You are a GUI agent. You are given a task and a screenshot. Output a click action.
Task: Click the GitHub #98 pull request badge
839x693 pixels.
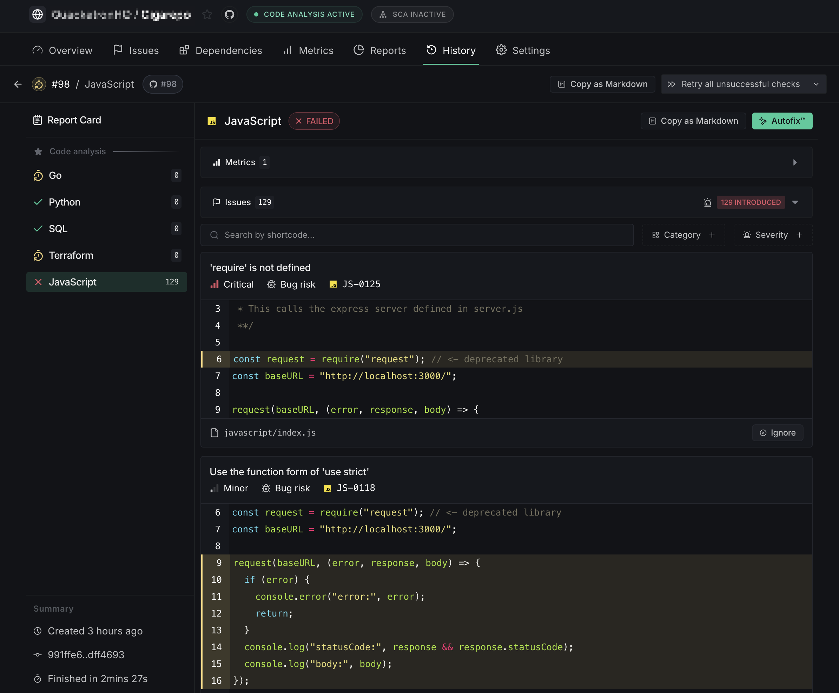[x=163, y=84]
